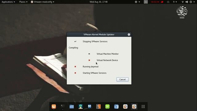The image size is (197, 111).
Task: Click the 'Virtual Network Device' text
Action: (107, 60)
